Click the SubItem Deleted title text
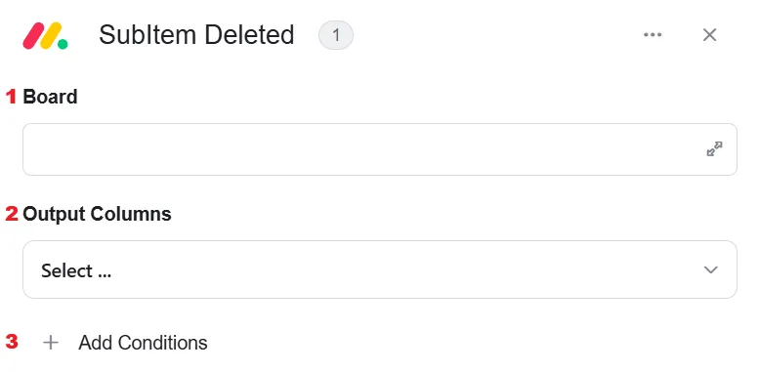This screenshot has width=759, height=372. [196, 35]
